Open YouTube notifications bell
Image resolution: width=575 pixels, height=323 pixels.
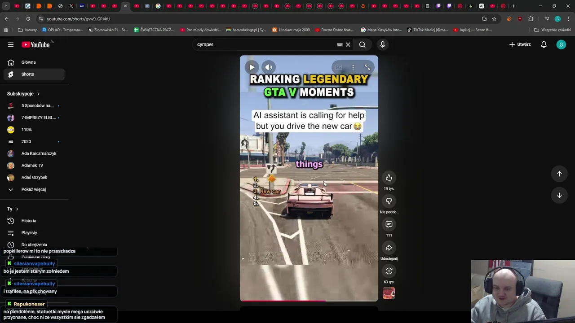click(x=544, y=44)
